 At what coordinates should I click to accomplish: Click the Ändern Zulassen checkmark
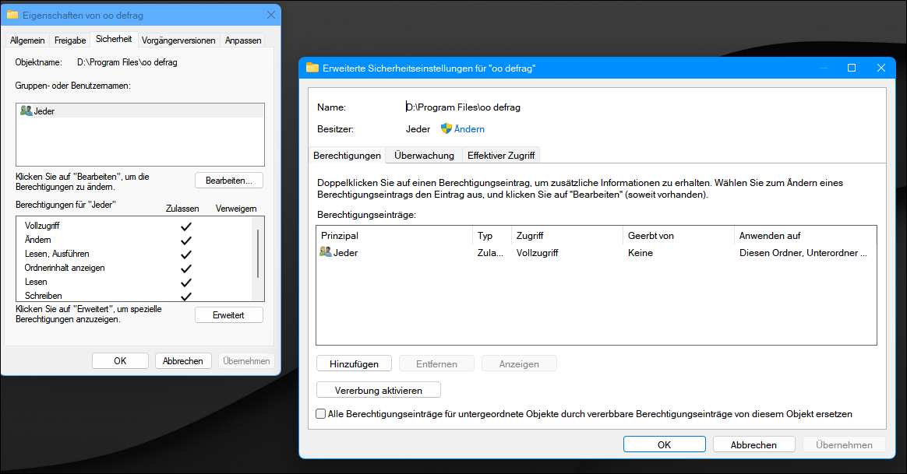185,240
